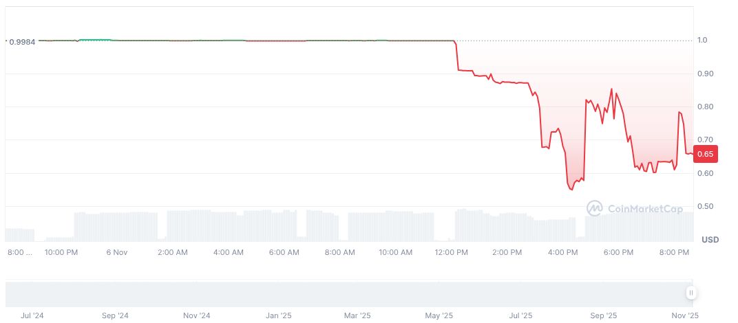The image size is (738, 323).
Task: Click the USD currency label
Action: pyautogui.click(x=710, y=240)
